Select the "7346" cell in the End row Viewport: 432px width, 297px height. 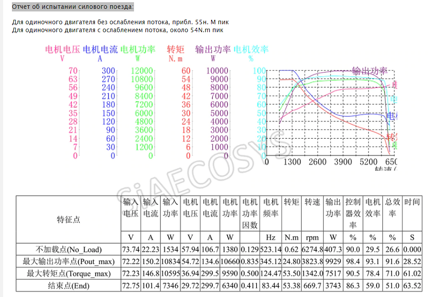click(170, 286)
